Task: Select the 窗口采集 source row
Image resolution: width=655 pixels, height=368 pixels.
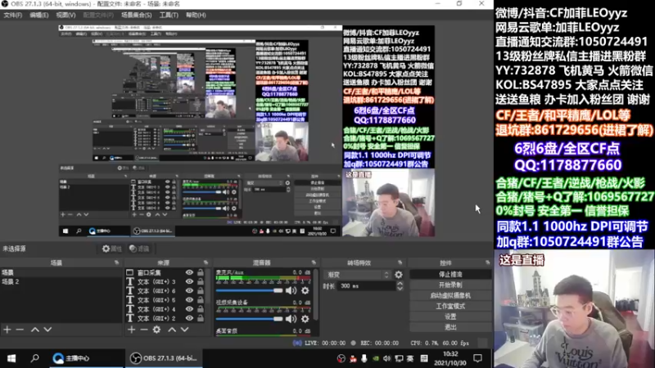Action: (165, 272)
